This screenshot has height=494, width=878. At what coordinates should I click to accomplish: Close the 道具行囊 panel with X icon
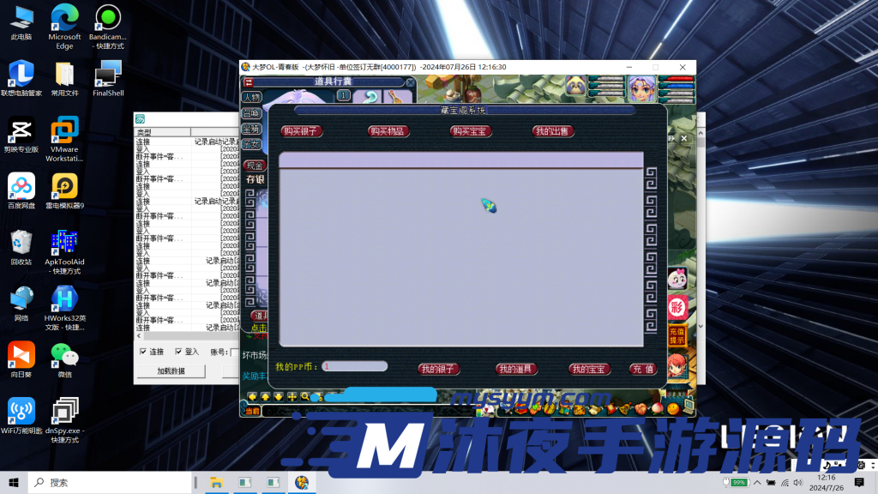(x=411, y=82)
